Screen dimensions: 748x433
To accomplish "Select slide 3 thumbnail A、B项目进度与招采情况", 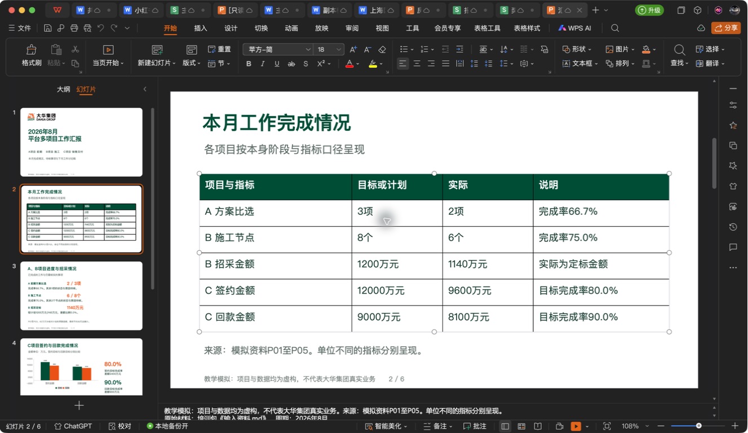I will point(82,295).
